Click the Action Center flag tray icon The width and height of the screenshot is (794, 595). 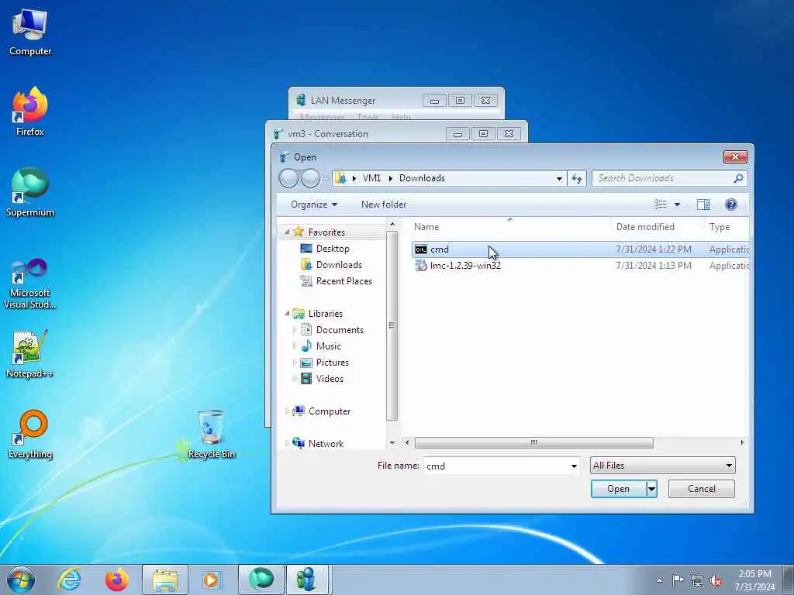click(678, 580)
